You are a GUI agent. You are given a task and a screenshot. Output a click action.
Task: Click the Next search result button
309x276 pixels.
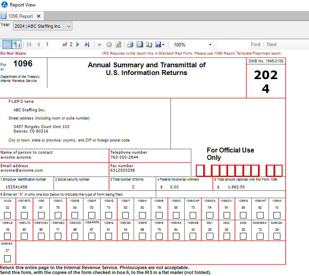[x=272, y=44]
